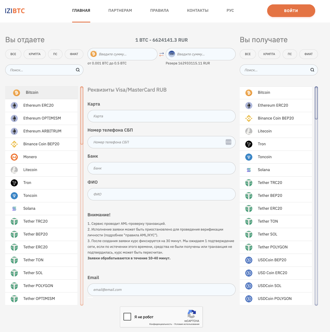Click Solana icon in give list
Image resolution: width=330 pixels, height=332 pixels.
[14, 209]
